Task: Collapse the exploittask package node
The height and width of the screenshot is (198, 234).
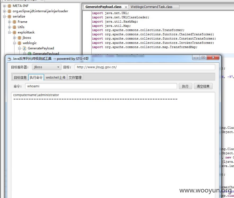Action: 9,32
